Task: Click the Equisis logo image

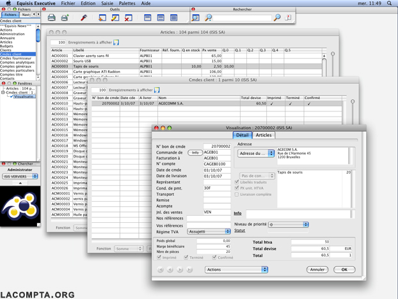Action: coord(20,206)
